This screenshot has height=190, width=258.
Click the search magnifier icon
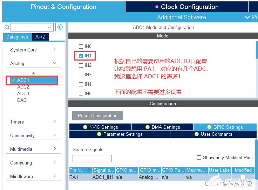pyautogui.click(x=7, y=27)
